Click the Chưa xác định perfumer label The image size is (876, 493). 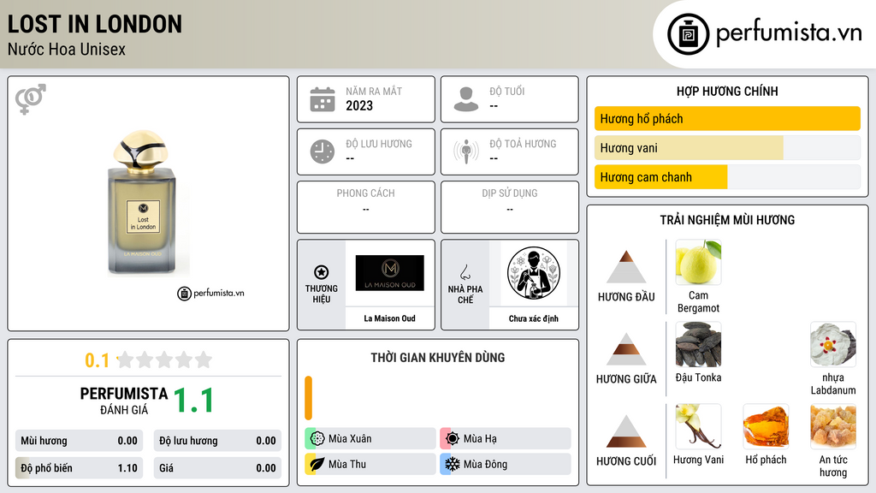(x=534, y=318)
